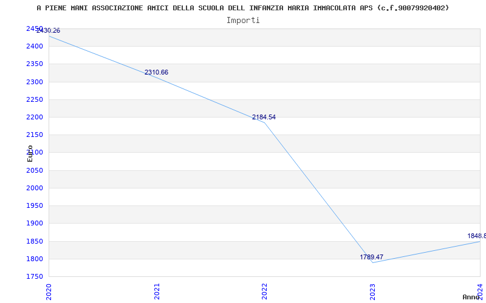Click the y-axis value 2050
Screen dimensions: 486x303
click(35, 170)
